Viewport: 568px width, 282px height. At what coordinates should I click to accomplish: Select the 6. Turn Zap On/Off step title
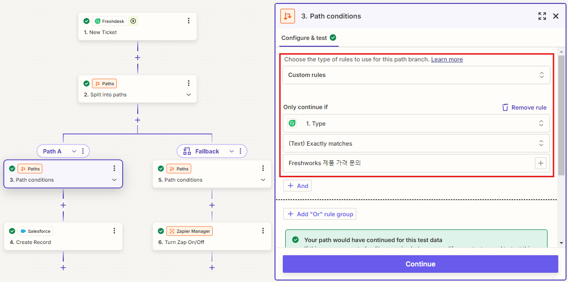[x=181, y=242]
